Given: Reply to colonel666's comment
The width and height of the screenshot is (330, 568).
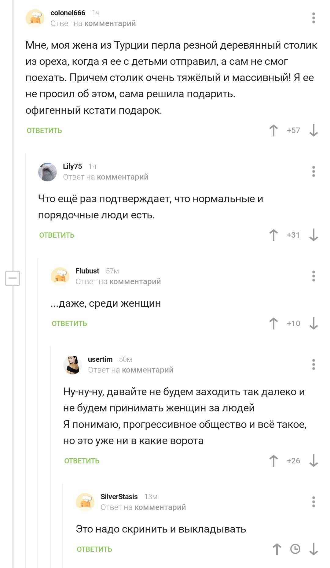Looking at the screenshot, I should coord(44,131).
